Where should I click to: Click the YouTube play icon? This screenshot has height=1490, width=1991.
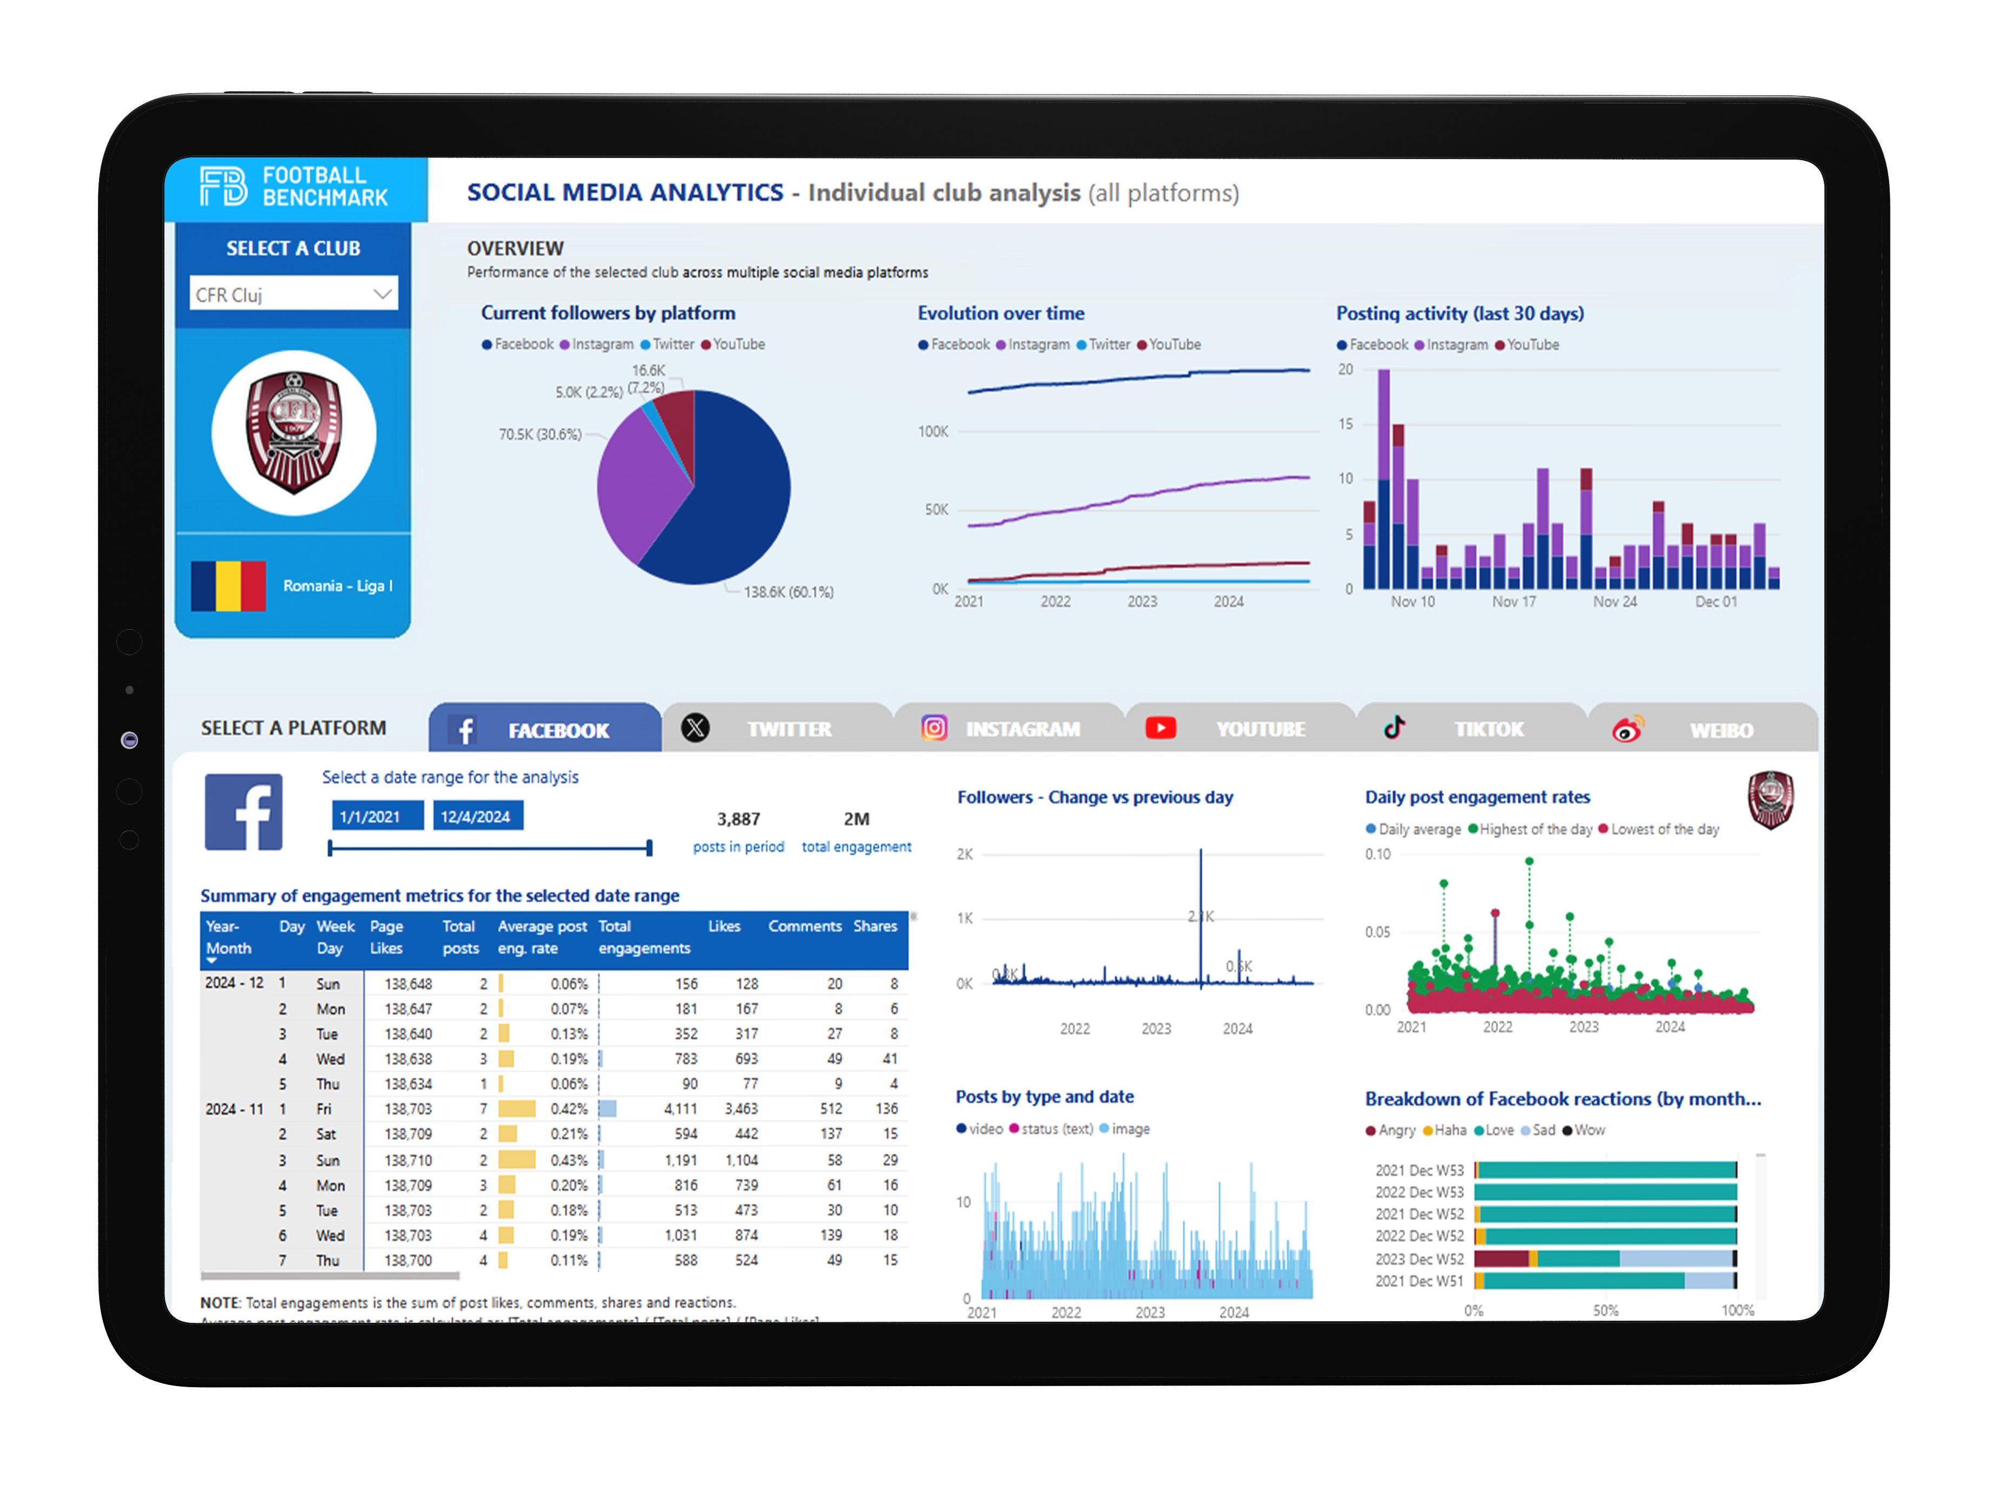click(x=1160, y=728)
